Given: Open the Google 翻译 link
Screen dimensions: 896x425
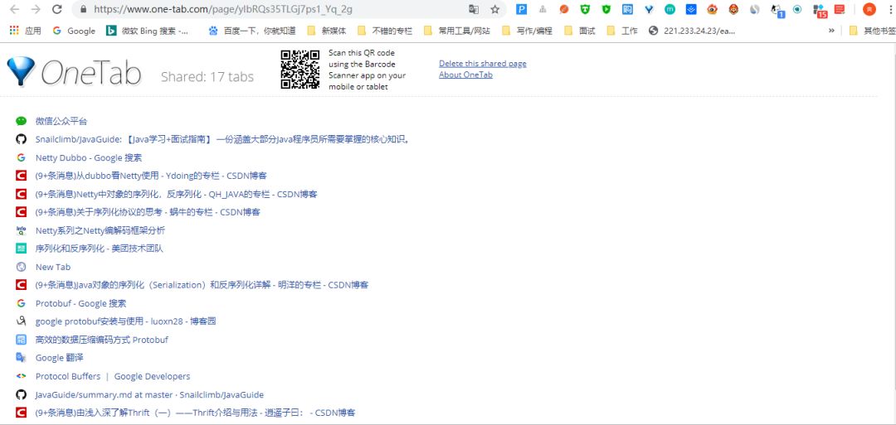Looking at the screenshot, I should 60,358.
